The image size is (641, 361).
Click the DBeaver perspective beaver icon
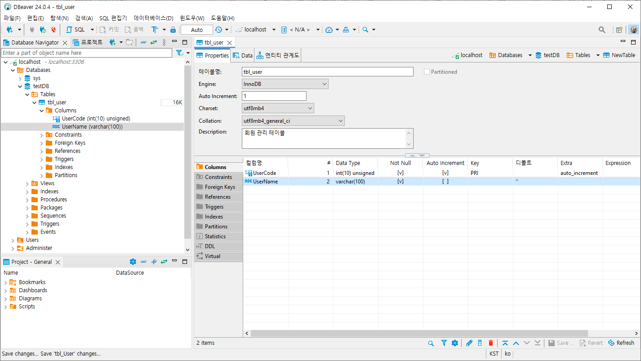pyautogui.click(x=633, y=30)
